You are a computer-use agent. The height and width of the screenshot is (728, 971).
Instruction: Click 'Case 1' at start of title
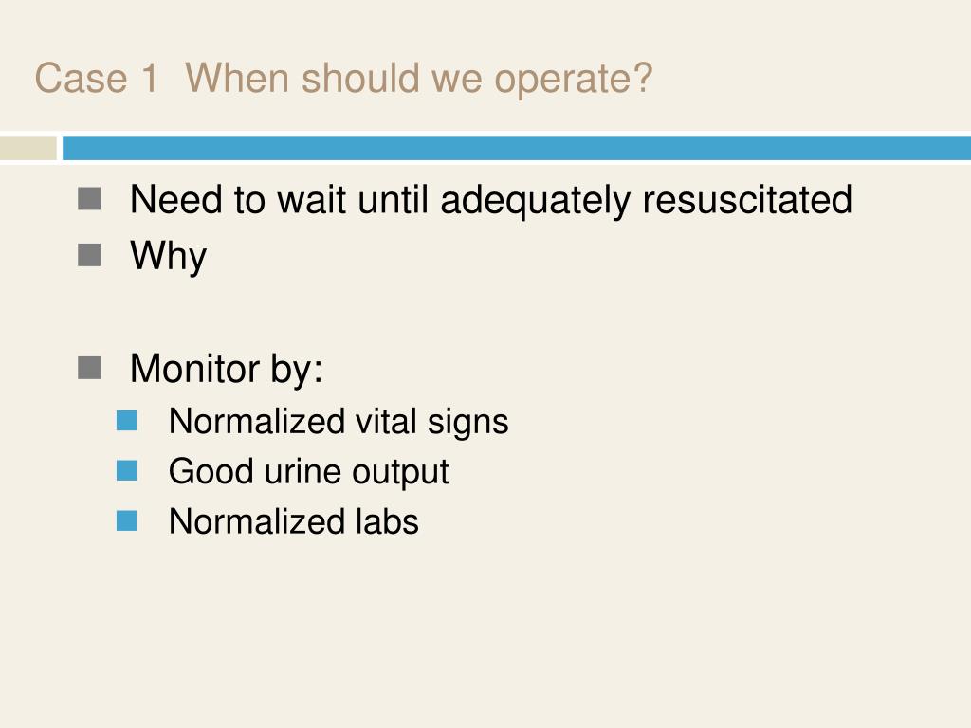click(x=96, y=80)
